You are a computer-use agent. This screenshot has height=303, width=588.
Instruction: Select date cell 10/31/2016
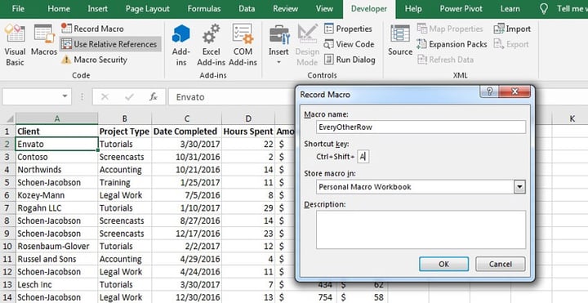pyautogui.click(x=187, y=157)
